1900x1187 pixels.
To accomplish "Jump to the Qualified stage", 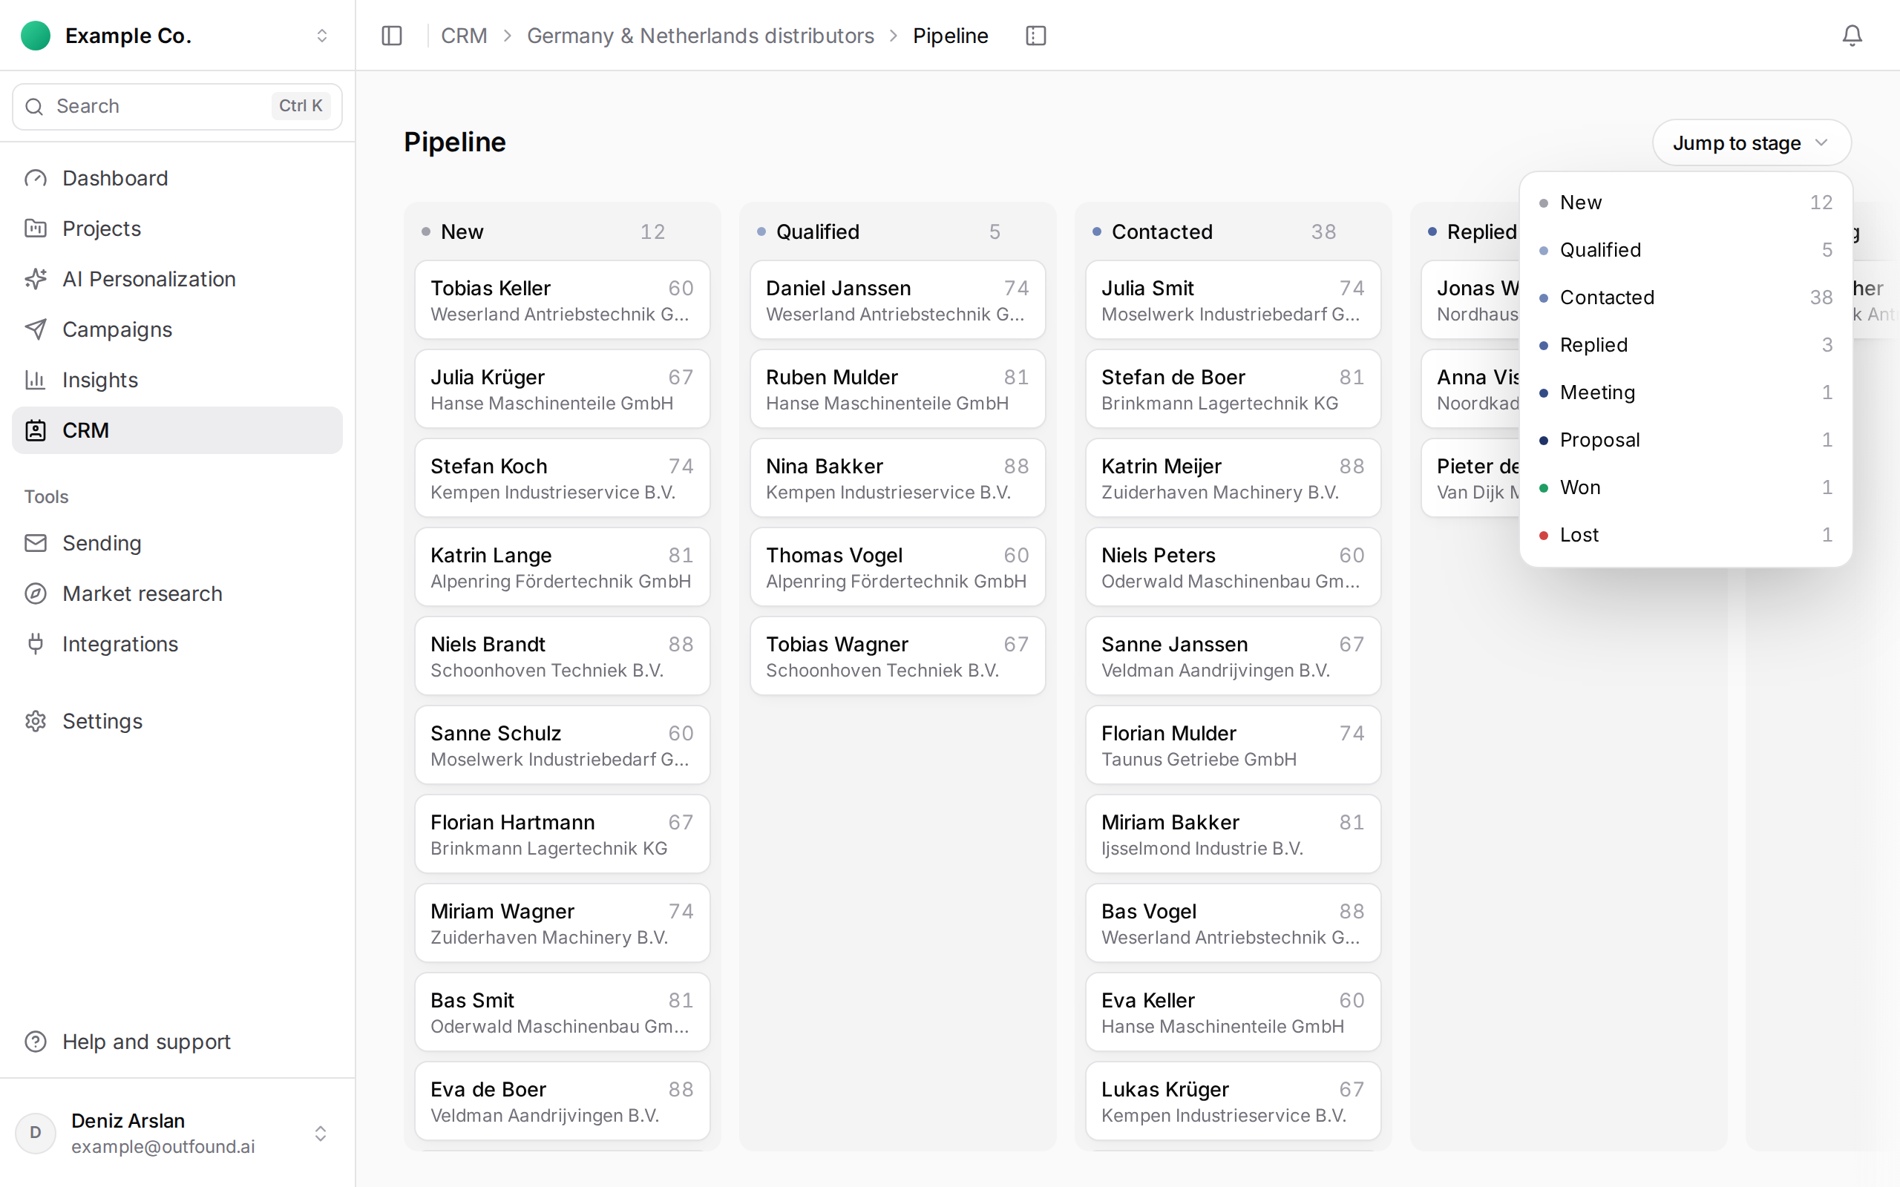I will 1686,250.
